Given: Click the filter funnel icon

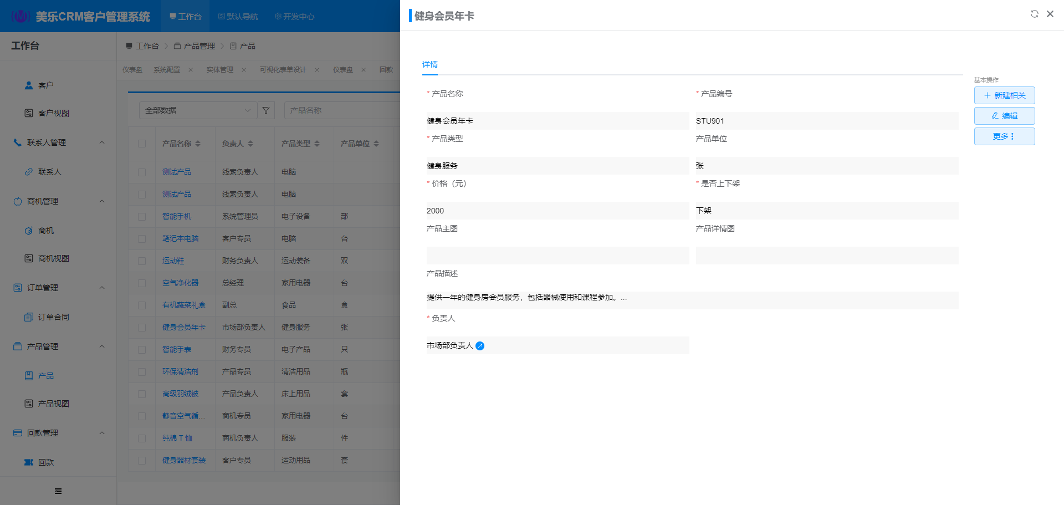Looking at the screenshot, I should pyautogui.click(x=266, y=110).
